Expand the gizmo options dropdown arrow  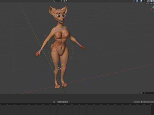tap(139, 1)
